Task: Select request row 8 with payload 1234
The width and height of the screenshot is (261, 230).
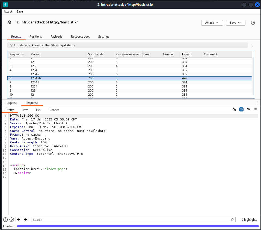Action: [x=130, y=86]
